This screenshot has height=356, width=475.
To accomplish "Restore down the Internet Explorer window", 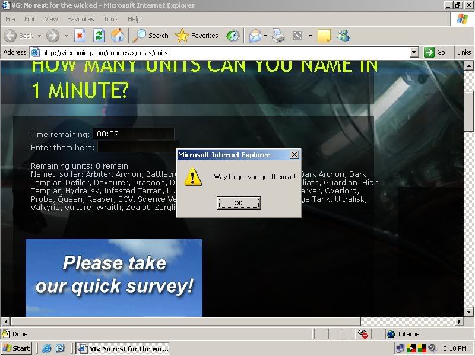I will (458, 5).
